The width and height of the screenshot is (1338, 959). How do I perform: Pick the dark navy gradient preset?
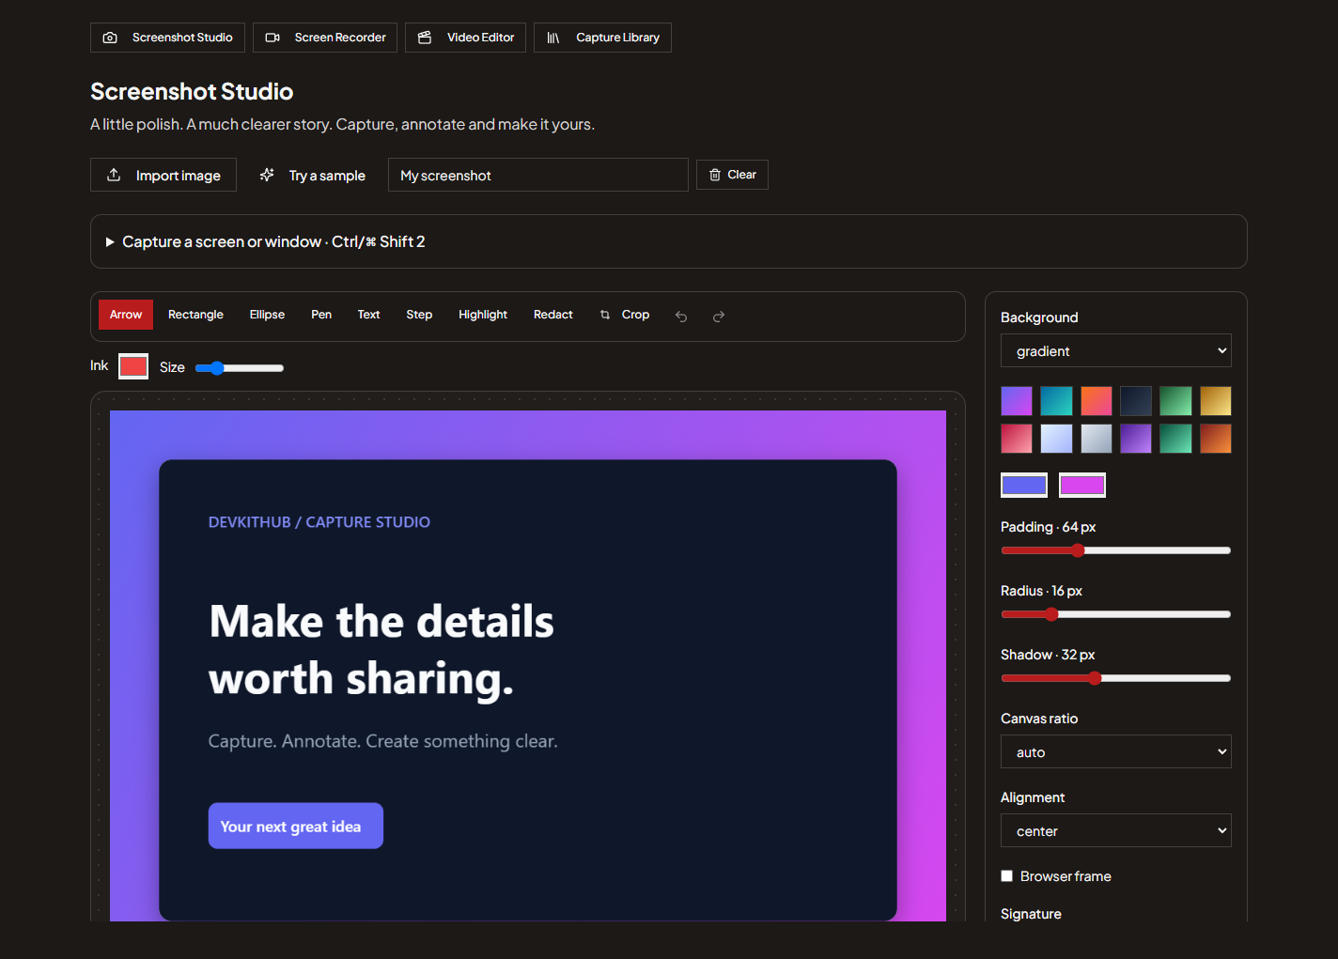click(x=1136, y=401)
